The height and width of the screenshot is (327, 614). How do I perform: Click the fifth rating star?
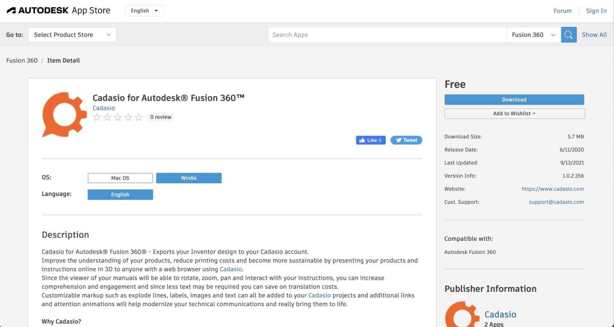pos(139,117)
